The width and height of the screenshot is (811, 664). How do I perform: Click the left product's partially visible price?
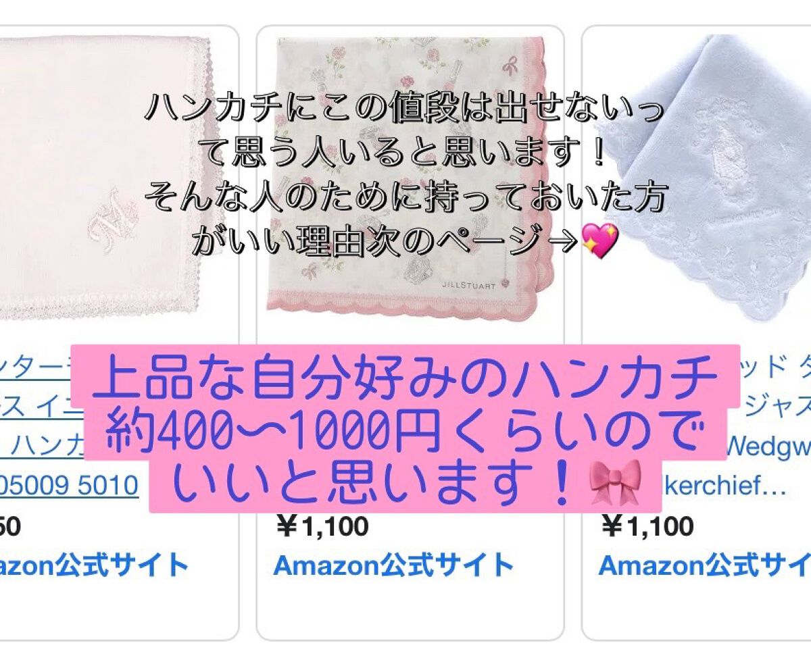10,526
